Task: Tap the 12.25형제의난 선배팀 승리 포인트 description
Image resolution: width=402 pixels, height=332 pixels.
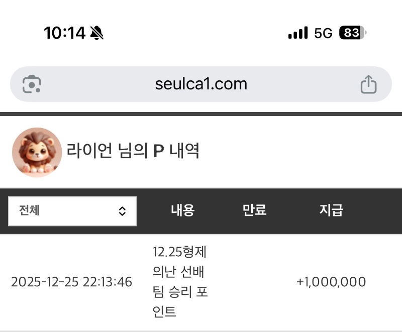Action: (179, 282)
